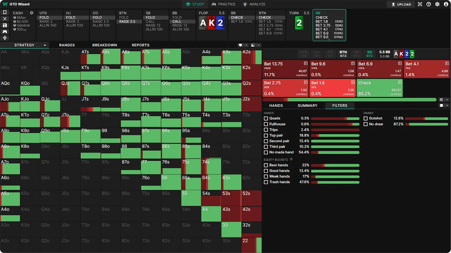Click the heart favorites icon above the matrix
Viewport: 451px width, 253px height.
pos(241,45)
